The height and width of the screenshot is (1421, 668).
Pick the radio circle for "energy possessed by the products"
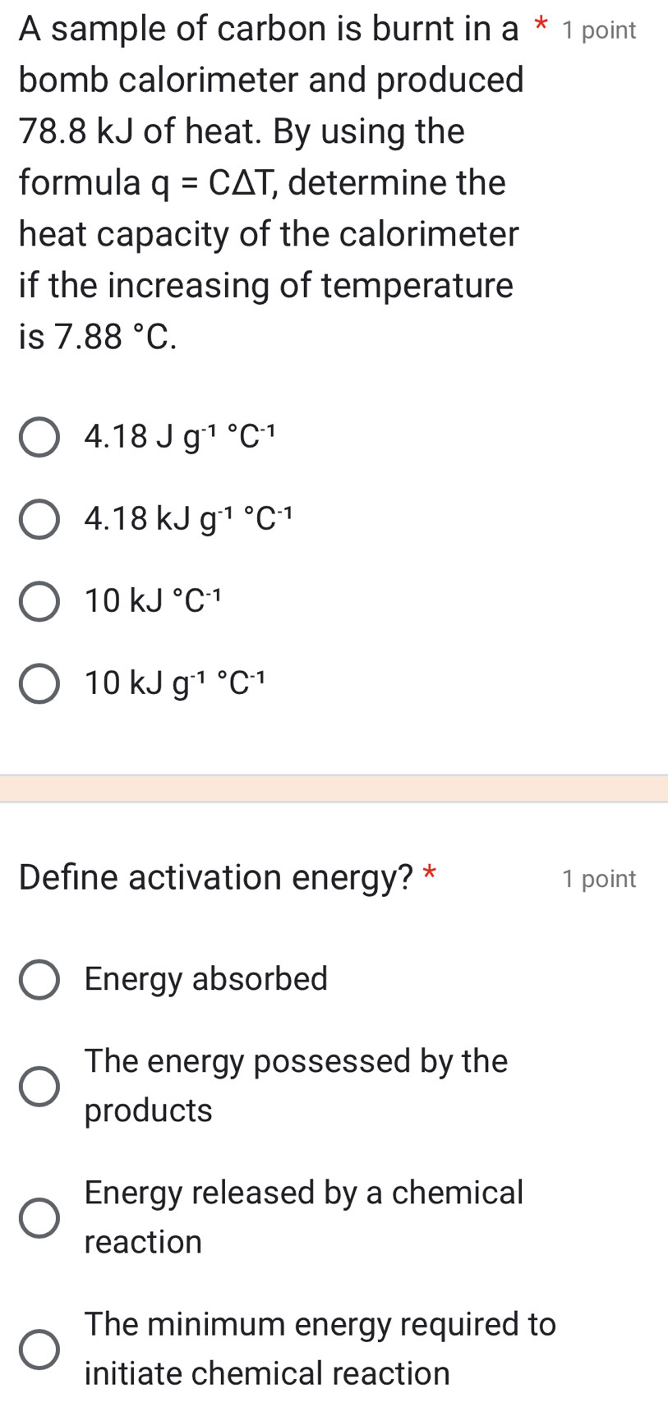click(x=39, y=1086)
